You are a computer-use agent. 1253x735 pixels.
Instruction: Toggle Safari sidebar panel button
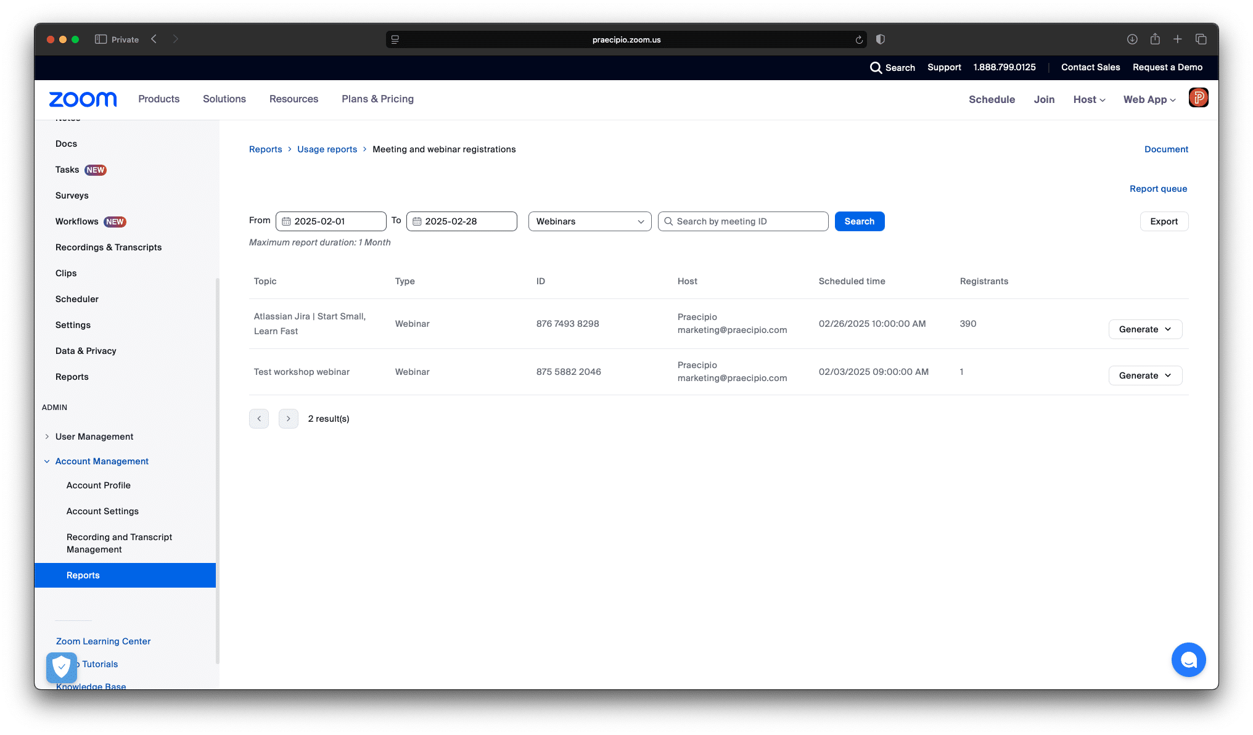click(x=101, y=39)
